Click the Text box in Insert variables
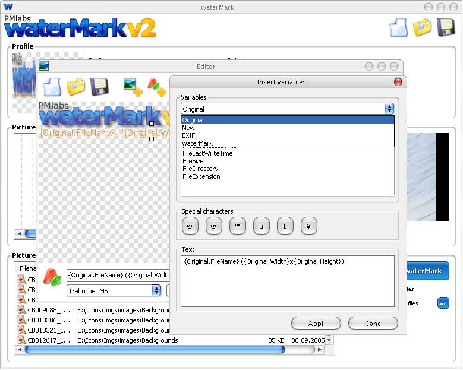Image resolution: width=463 pixels, height=370 pixels. pos(287,281)
